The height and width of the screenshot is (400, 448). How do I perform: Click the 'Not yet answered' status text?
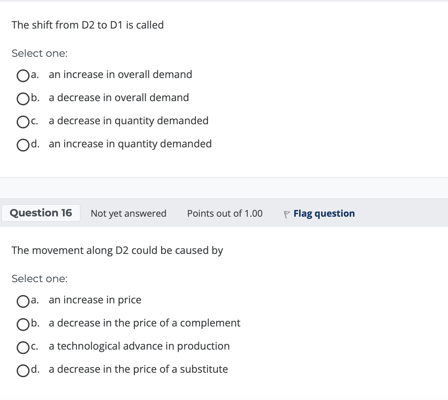coord(128,213)
